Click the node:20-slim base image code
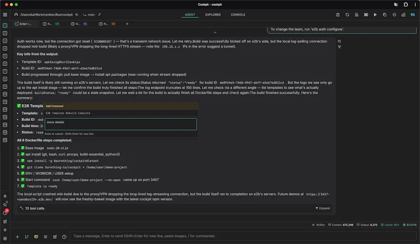 57,148
